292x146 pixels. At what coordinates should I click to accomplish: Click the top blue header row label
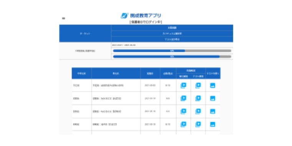(172, 28)
